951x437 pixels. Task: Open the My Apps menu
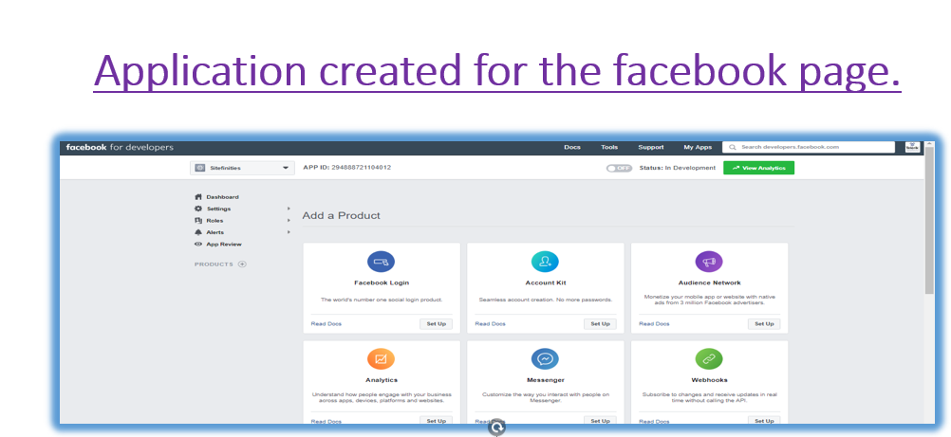tap(698, 147)
